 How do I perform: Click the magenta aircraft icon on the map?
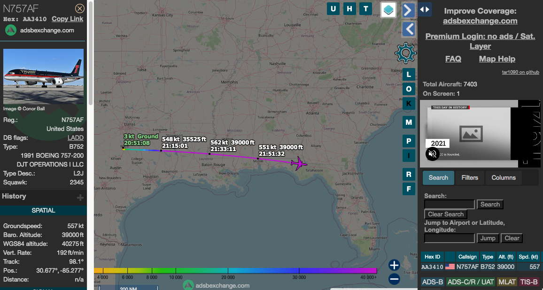click(x=299, y=163)
